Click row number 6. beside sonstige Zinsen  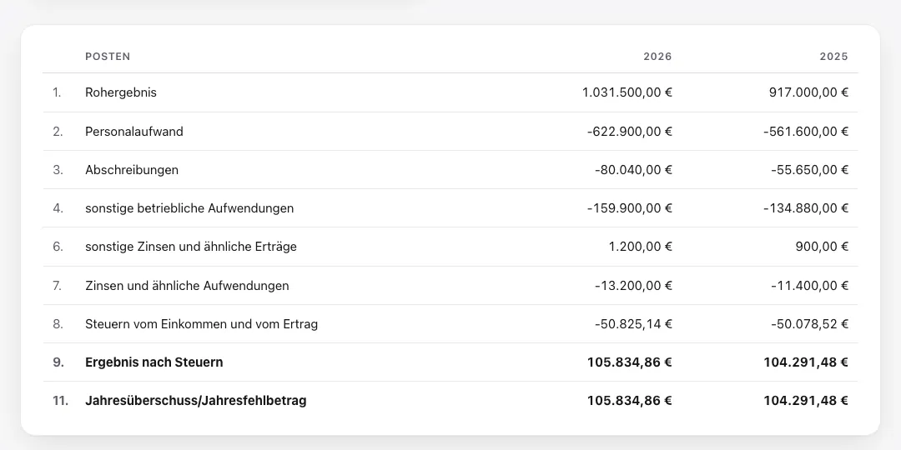tap(58, 247)
